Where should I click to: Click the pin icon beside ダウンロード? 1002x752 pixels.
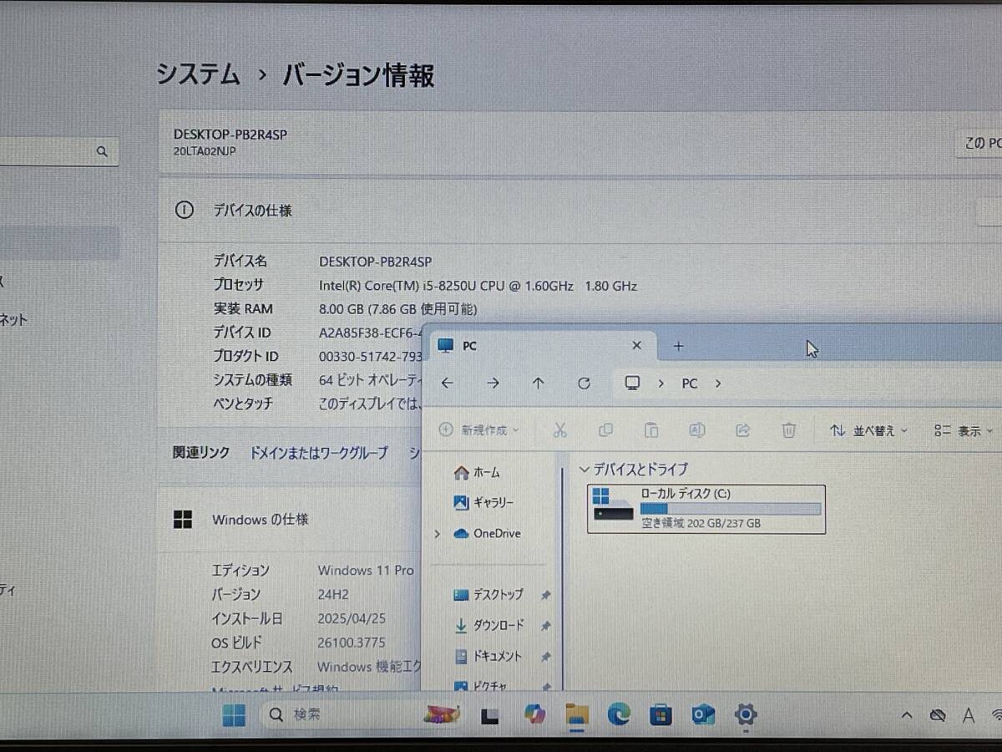pyautogui.click(x=545, y=625)
